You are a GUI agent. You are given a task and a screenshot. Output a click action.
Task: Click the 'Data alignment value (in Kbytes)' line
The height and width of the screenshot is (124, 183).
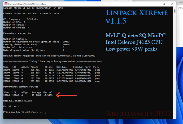(34, 50)
